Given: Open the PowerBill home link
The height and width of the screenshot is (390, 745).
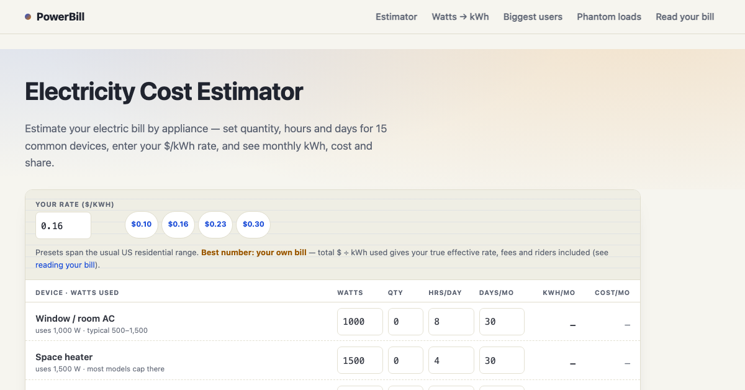Looking at the screenshot, I should click(55, 17).
